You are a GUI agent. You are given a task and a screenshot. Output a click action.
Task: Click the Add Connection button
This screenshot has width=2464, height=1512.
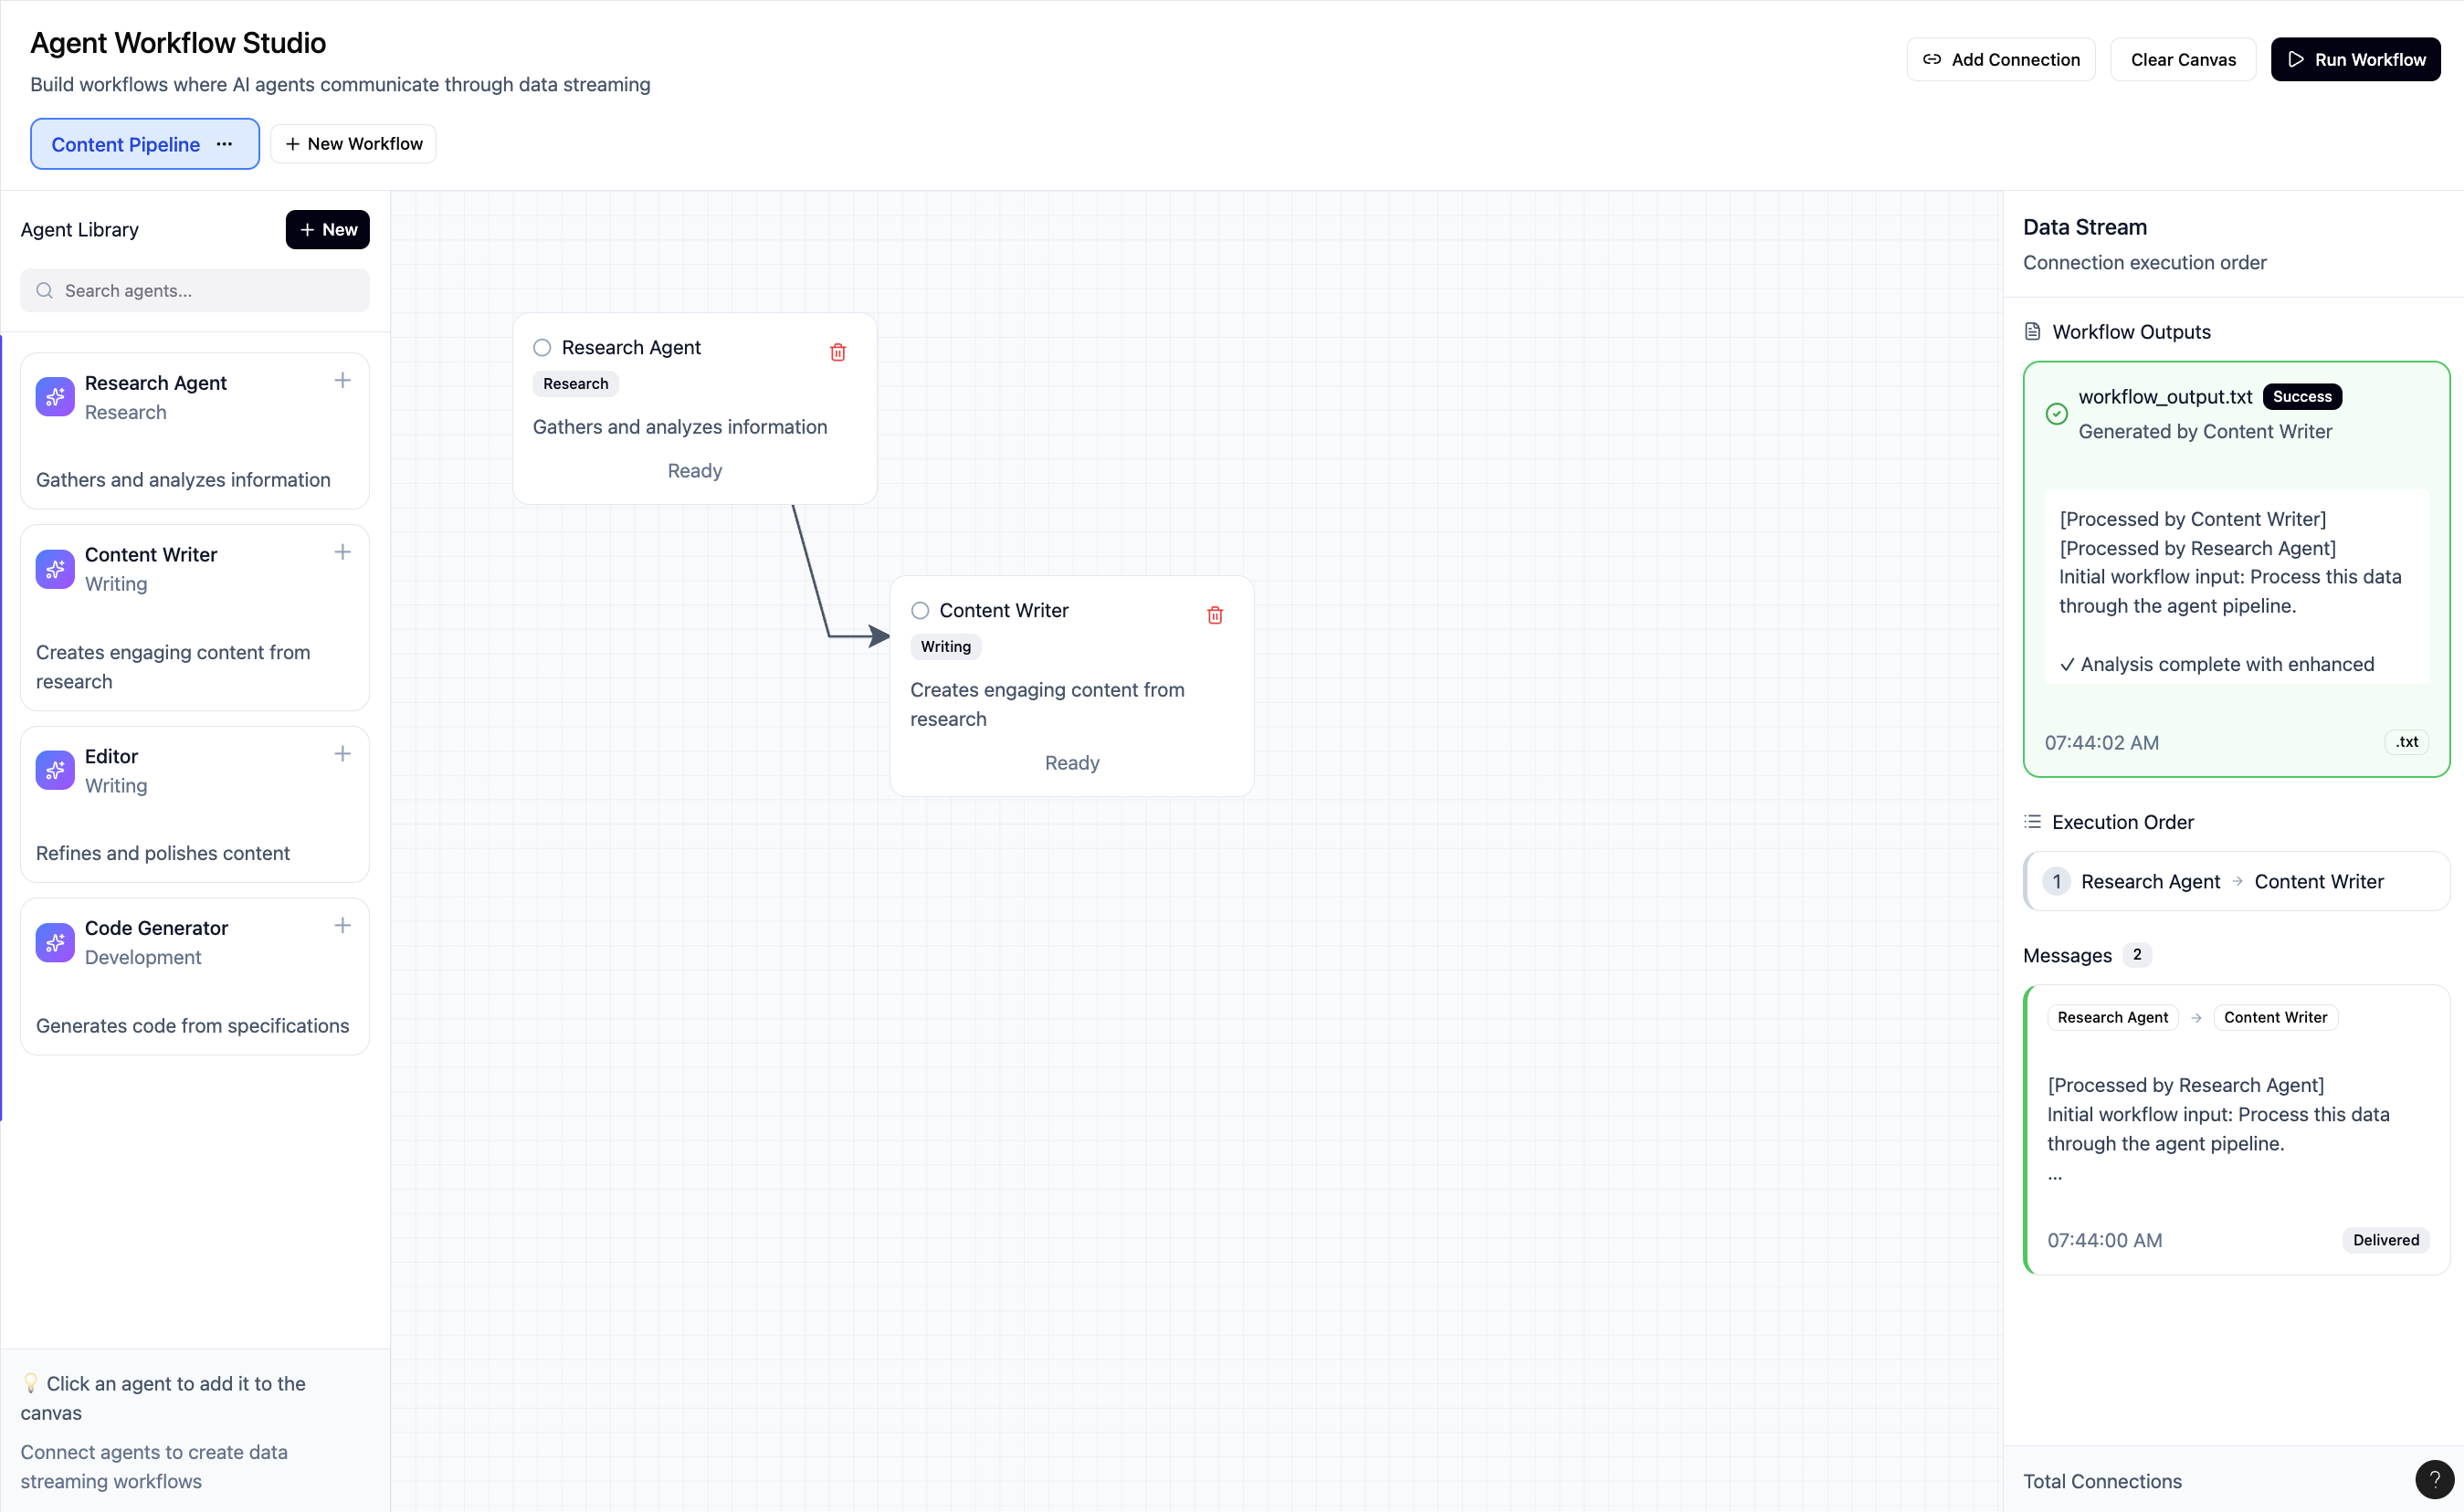pyautogui.click(x=2000, y=60)
